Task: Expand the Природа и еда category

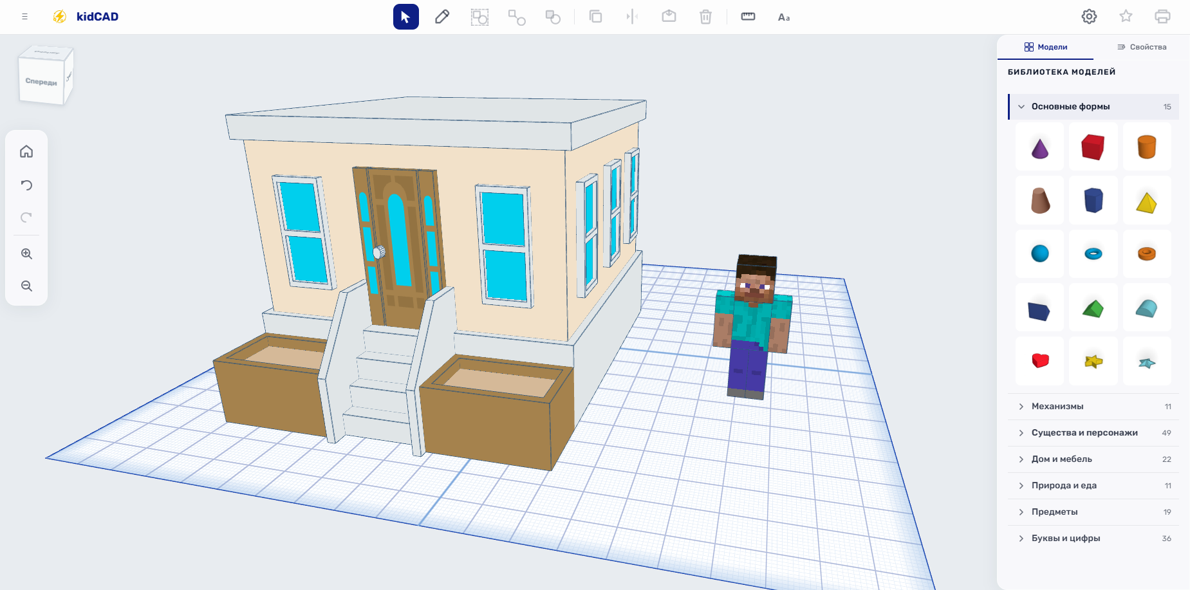Action: click(1093, 486)
